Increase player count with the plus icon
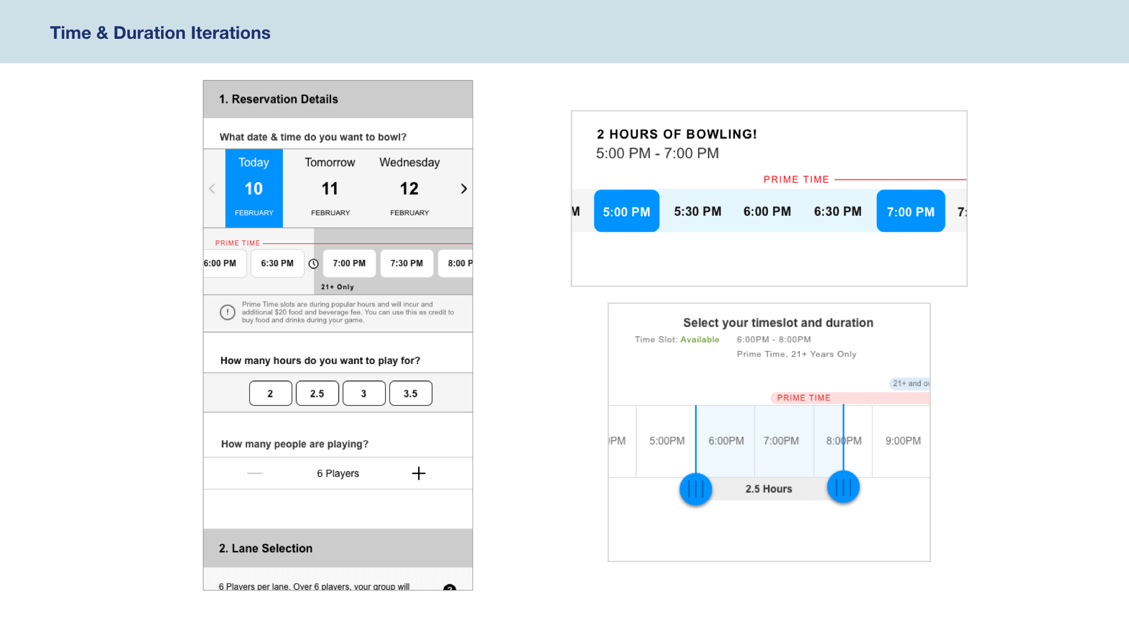 coord(419,473)
